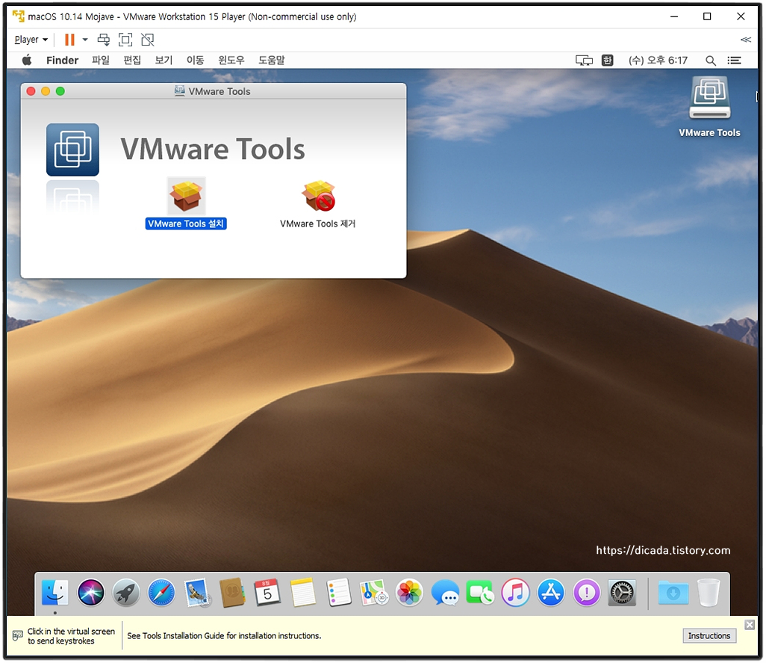The height and width of the screenshot is (663, 766).
Task: Zoom the VMware Tools window with green button
Action: tap(60, 91)
